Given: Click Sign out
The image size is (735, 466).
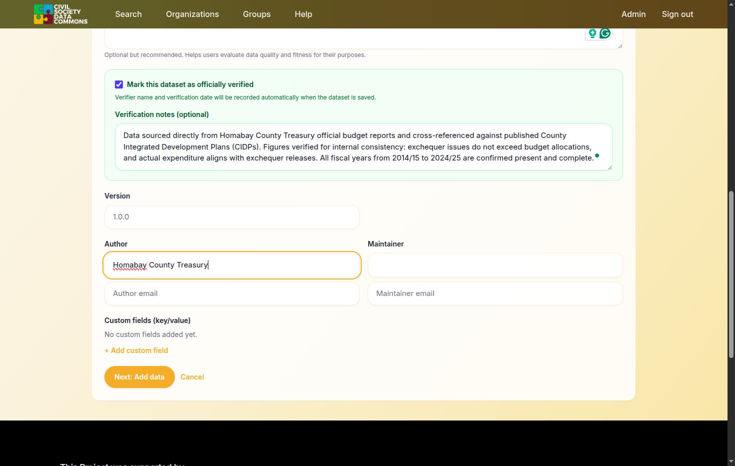Looking at the screenshot, I should click(678, 14).
